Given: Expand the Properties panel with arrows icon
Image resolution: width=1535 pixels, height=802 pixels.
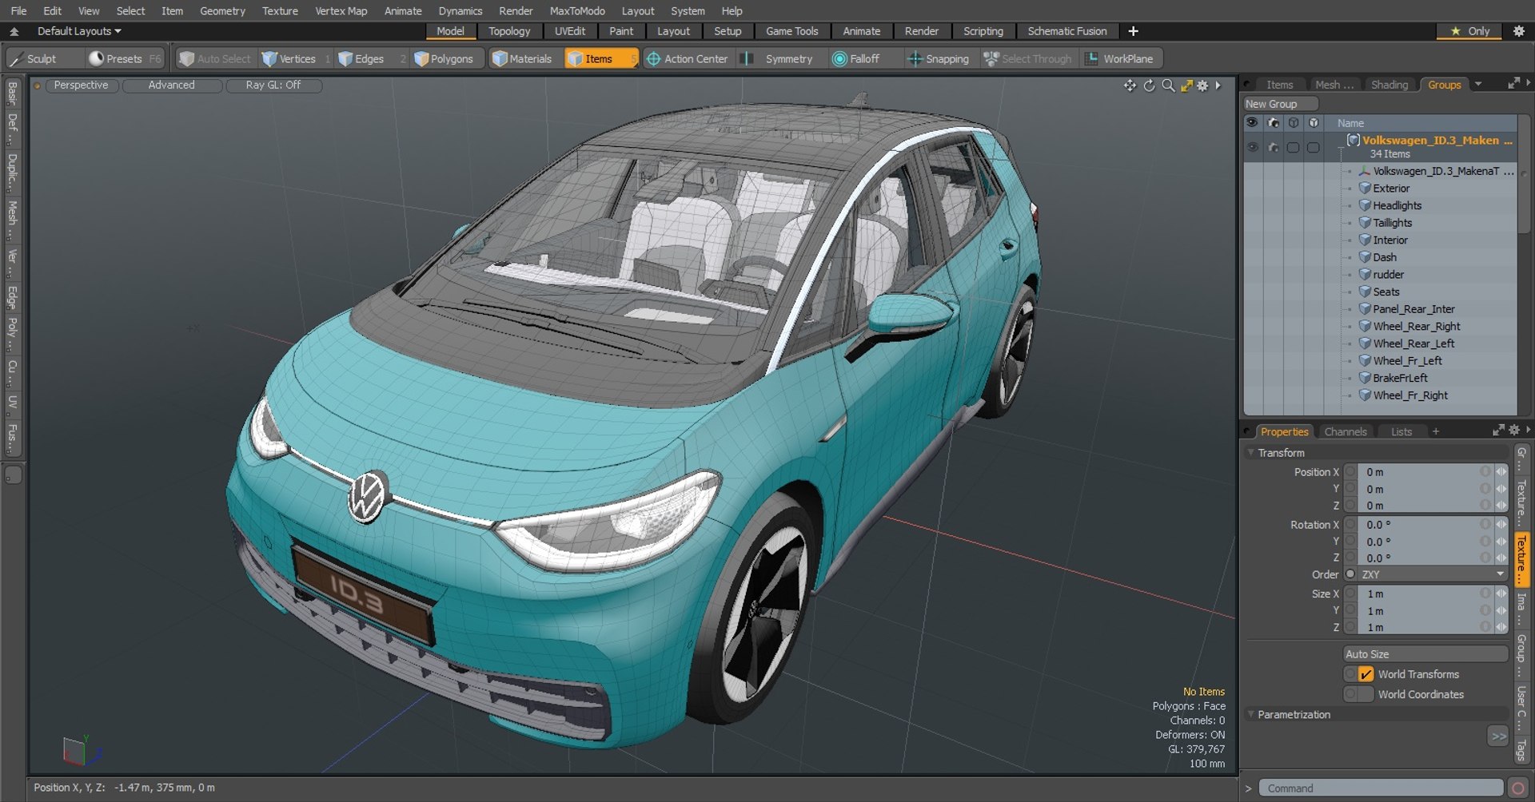Looking at the screenshot, I should pyautogui.click(x=1498, y=431).
